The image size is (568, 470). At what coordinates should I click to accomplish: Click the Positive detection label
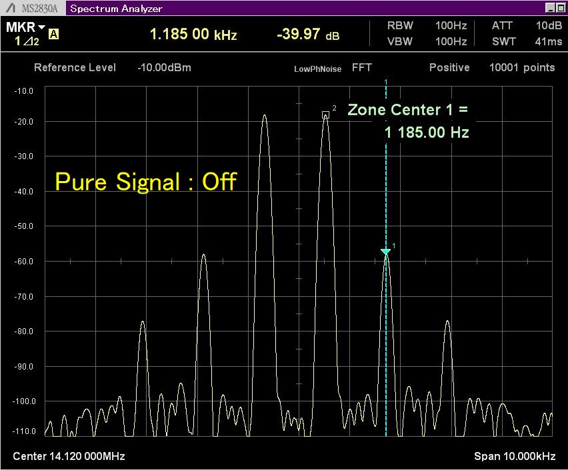[449, 68]
